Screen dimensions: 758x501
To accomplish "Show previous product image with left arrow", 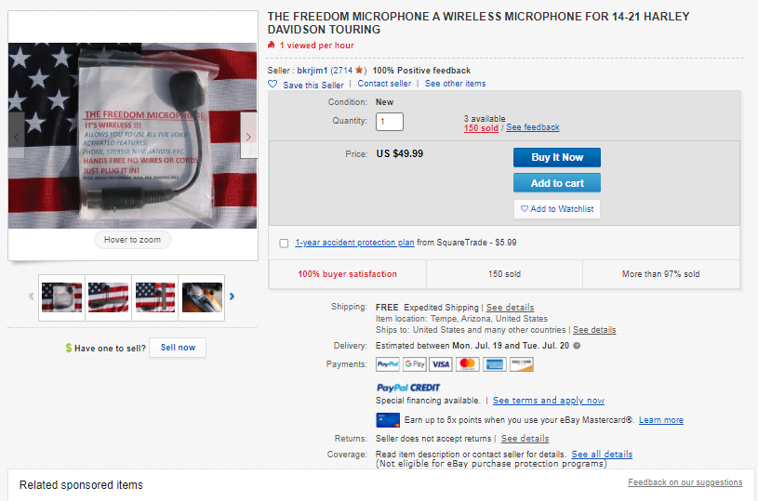I will 17,137.
